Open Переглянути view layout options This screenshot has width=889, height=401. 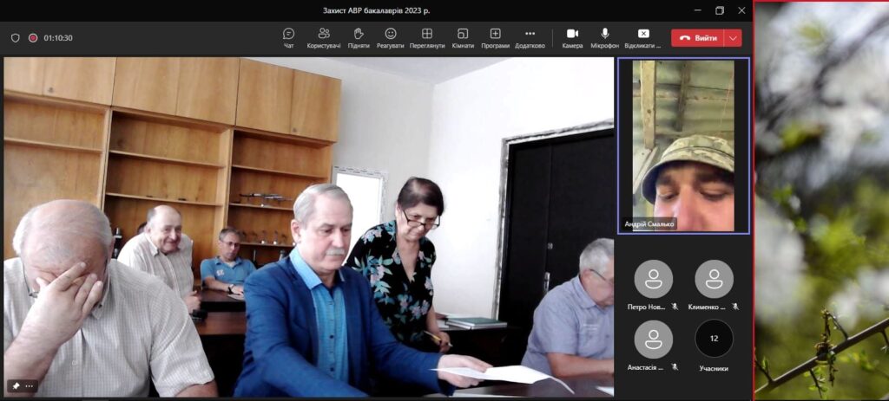427,37
